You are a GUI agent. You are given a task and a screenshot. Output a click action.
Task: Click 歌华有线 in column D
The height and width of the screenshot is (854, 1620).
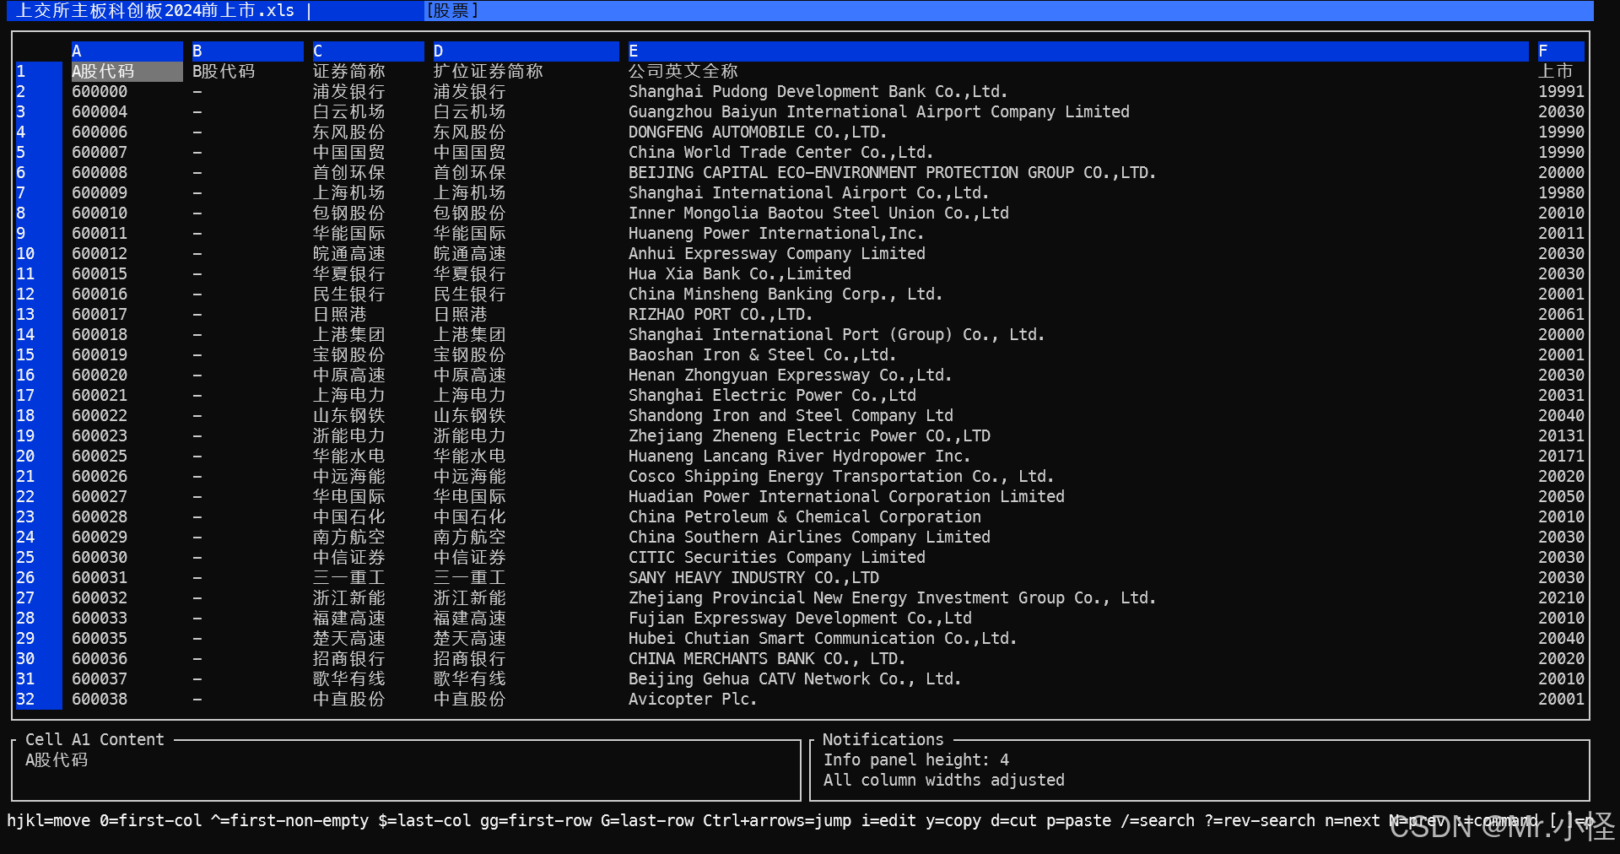470,678
